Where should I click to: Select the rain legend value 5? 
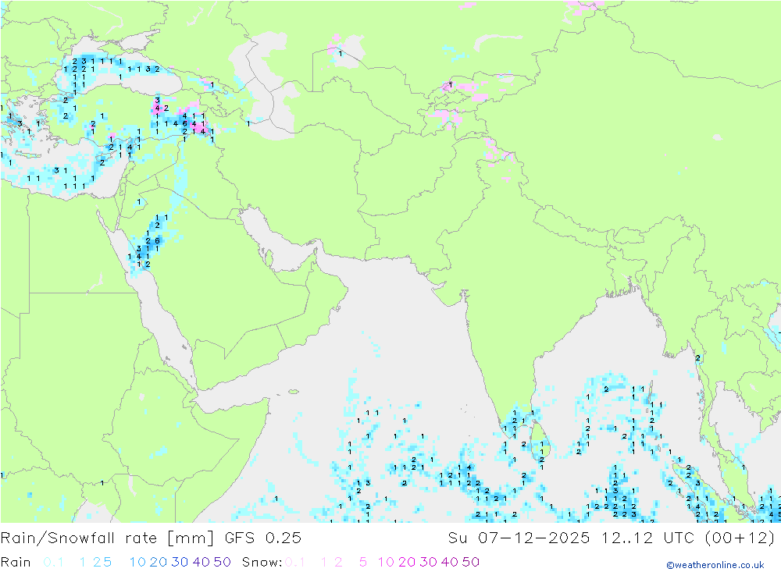tap(107, 562)
